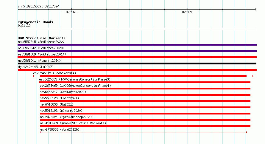The height and width of the screenshot is (144, 265).
Task: Select the red bar of nsv6016856
Action: tap(145, 107)
